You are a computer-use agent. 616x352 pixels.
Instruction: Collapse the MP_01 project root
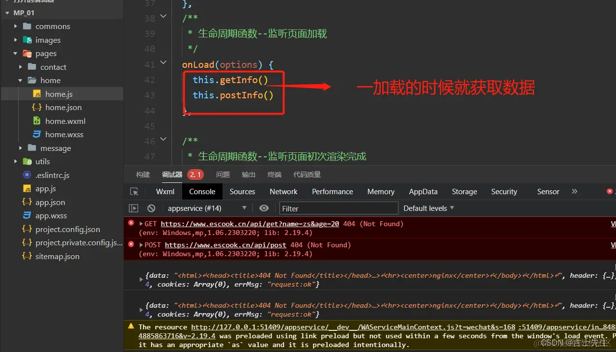(7, 13)
